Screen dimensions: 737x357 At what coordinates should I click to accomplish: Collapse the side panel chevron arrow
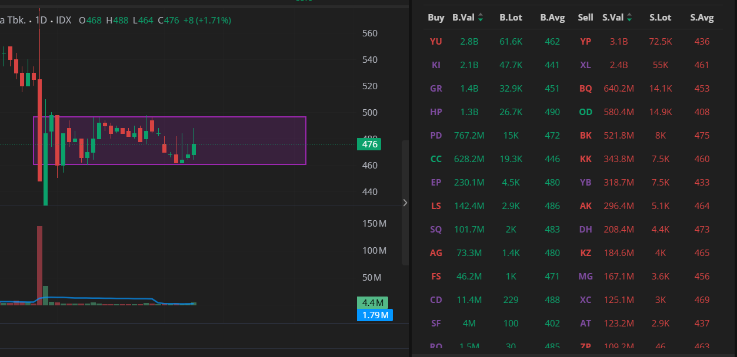point(405,203)
